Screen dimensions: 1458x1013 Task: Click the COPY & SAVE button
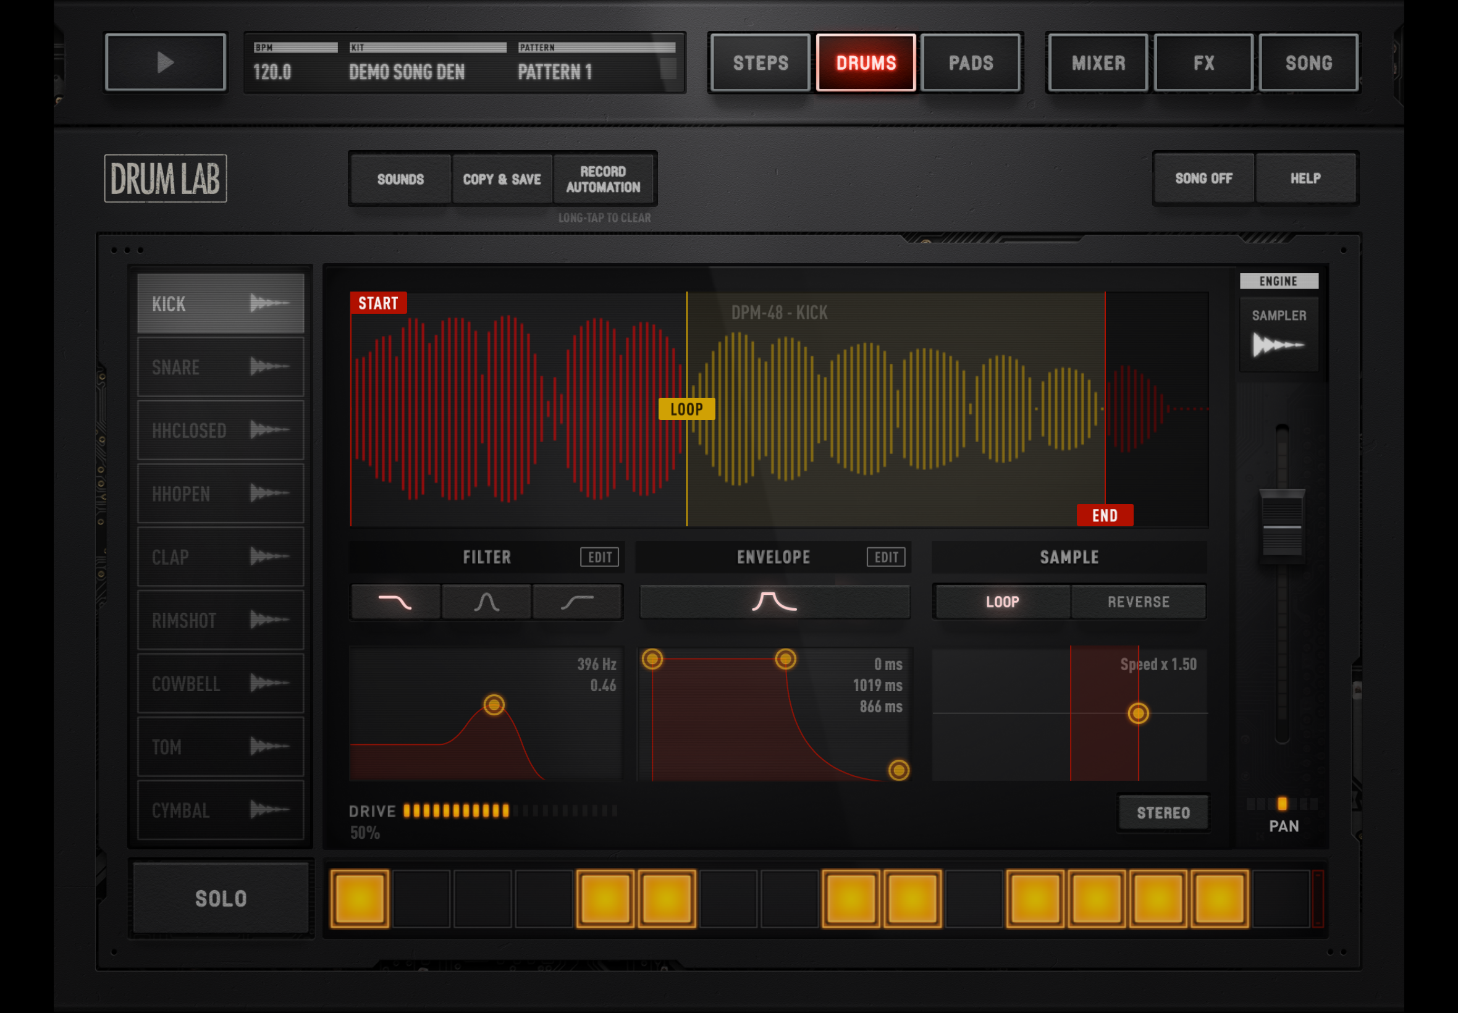[x=502, y=179]
